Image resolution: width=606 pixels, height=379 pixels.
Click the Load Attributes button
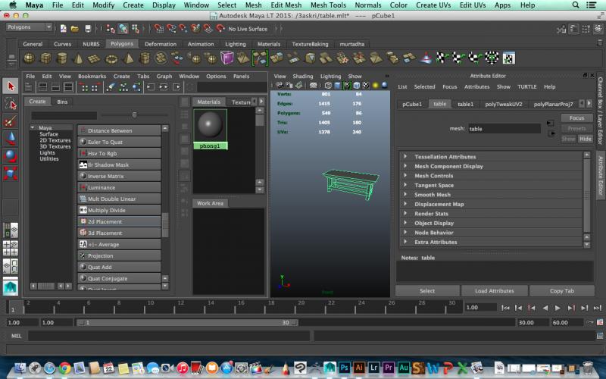495,291
